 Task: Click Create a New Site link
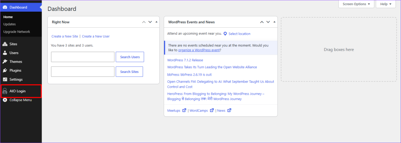65,36
